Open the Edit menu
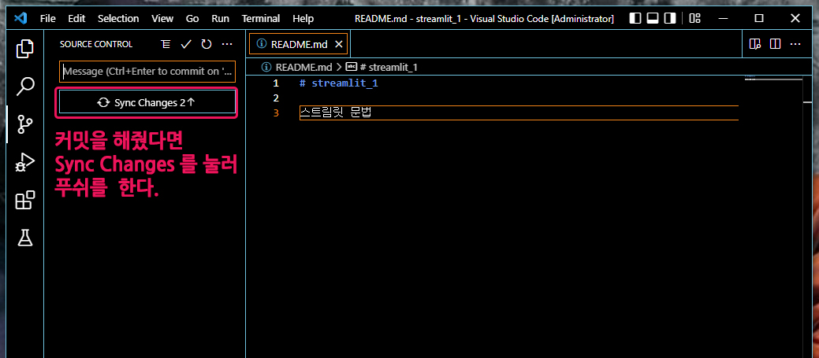This screenshot has height=358, width=819. pyautogui.click(x=76, y=19)
